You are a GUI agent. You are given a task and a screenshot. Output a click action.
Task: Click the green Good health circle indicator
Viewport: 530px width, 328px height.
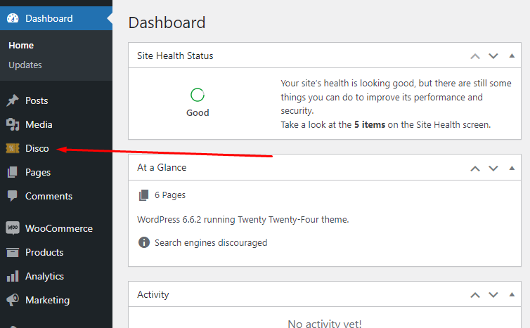point(198,95)
